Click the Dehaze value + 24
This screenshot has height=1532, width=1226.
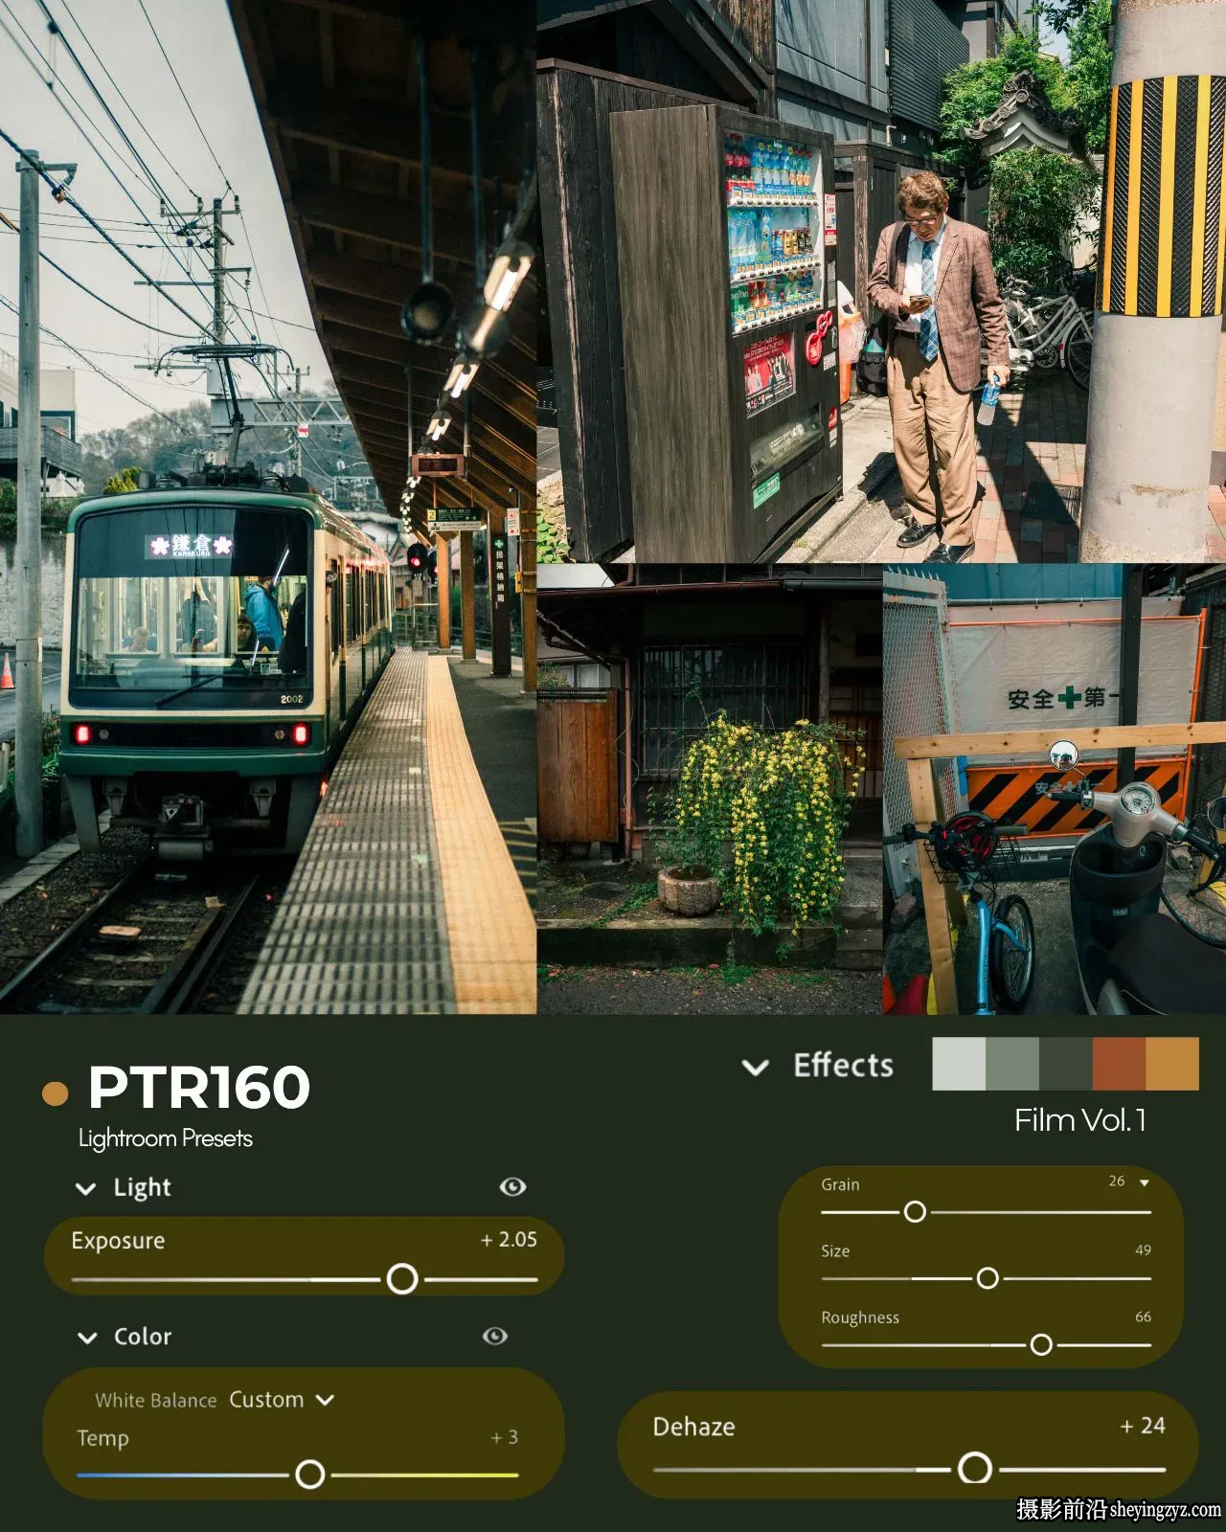coord(1143,1426)
